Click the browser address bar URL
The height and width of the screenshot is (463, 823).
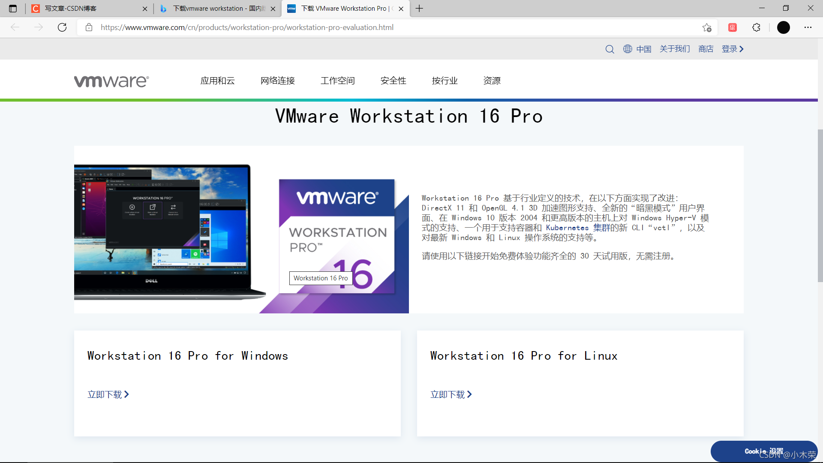click(x=247, y=27)
